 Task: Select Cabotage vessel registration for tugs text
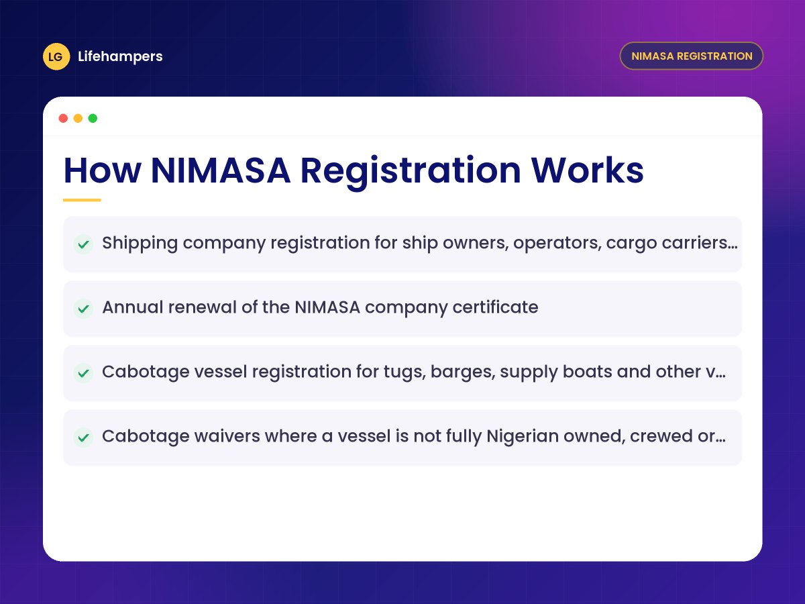click(x=414, y=372)
